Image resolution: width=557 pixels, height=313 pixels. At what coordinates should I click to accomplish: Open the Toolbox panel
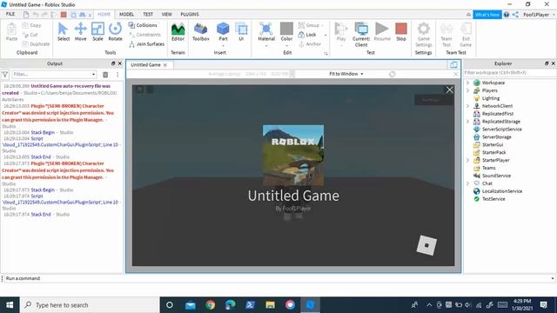click(201, 32)
